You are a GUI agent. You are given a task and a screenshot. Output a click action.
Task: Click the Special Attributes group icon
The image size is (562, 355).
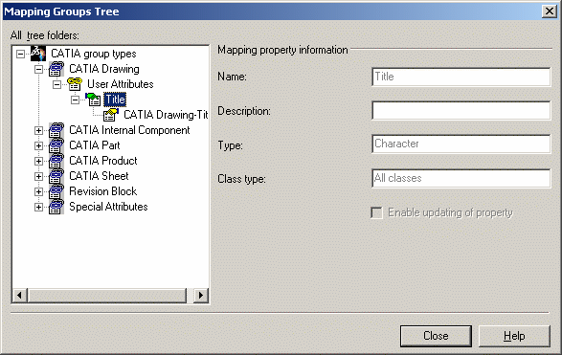click(x=56, y=207)
